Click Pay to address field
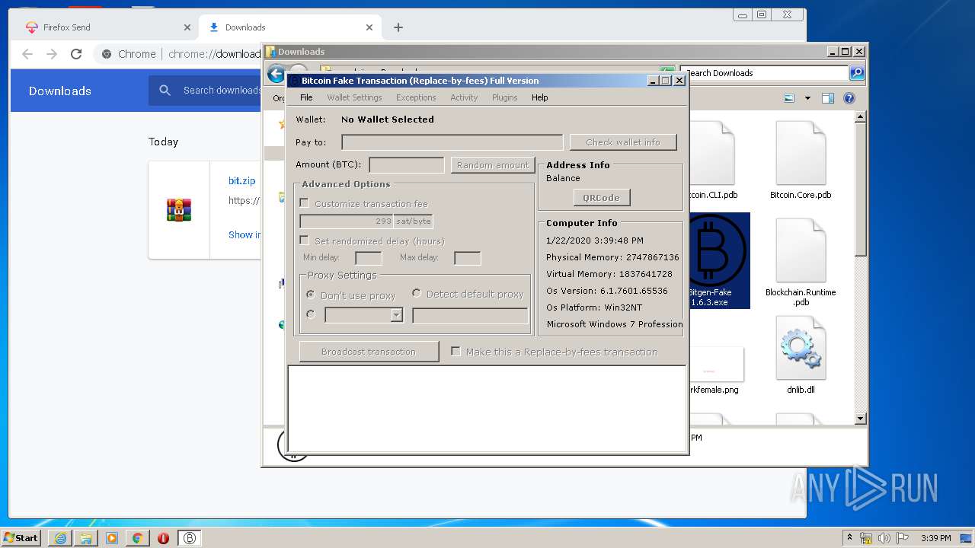Screen dimensions: 975x548 (452, 142)
